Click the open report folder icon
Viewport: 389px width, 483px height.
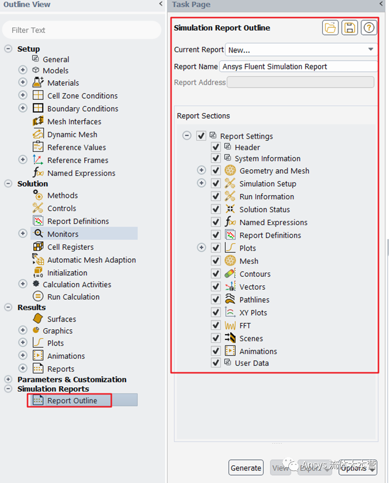[x=330, y=28]
